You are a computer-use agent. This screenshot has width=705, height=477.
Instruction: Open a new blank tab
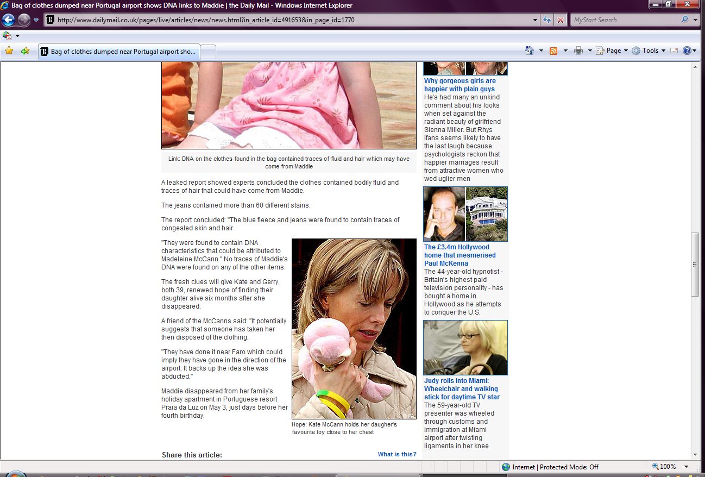coord(209,52)
